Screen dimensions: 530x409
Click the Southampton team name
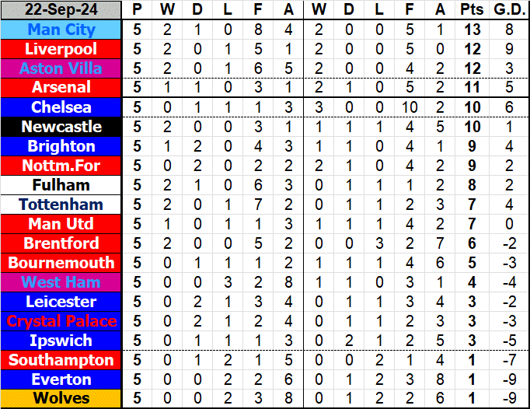tap(61, 360)
